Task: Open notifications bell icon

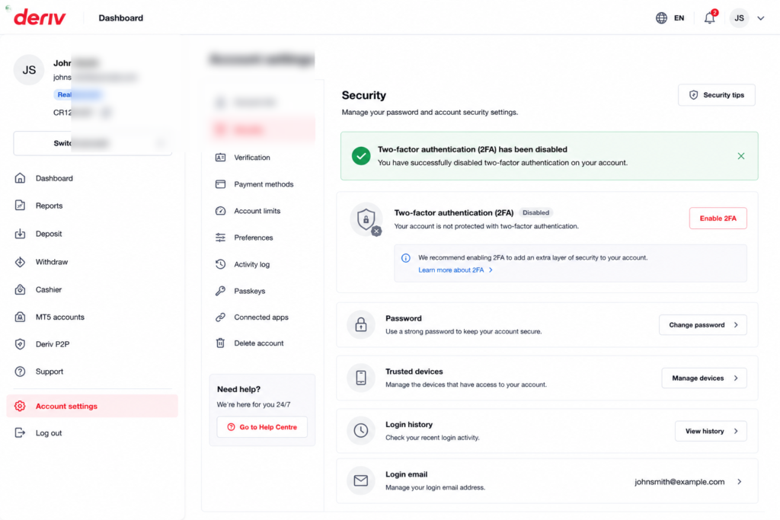Action: [709, 18]
